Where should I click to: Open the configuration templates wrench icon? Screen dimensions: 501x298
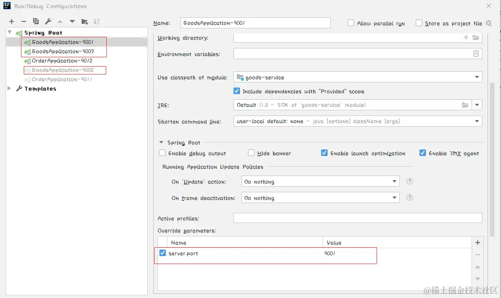[x=48, y=21]
